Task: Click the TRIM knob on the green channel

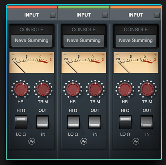Action: (95, 89)
